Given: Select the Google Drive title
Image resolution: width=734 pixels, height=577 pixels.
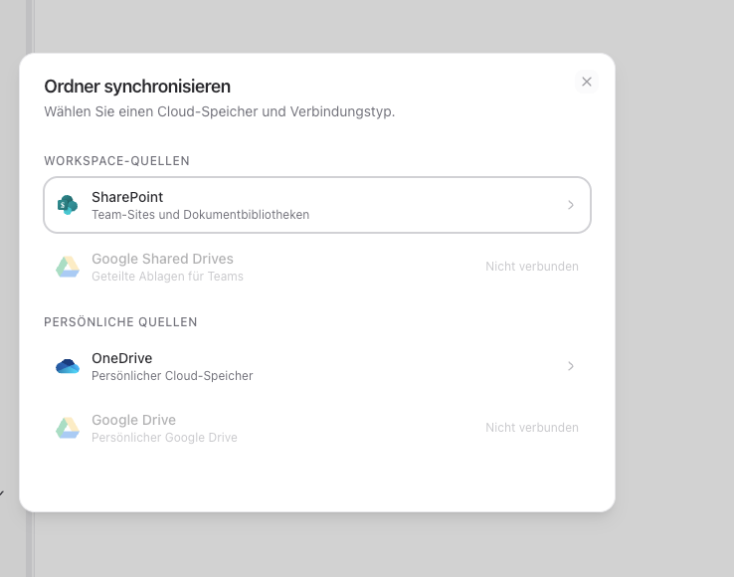Looking at the screenshot, I should [134, 420].
